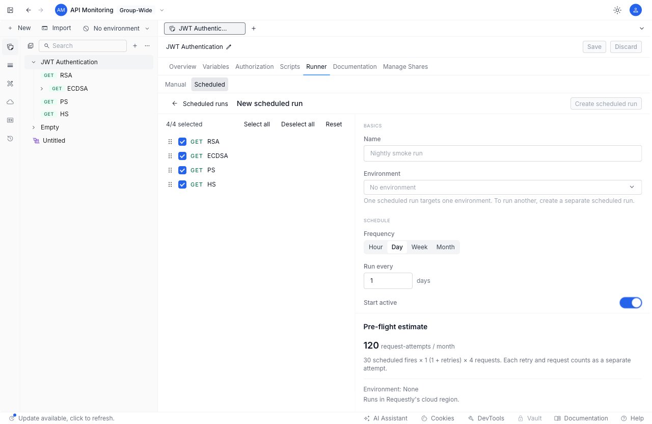Grab the drag handle for ECDSA row
Viewport: 652px width, 424px height.
point(170,156)
